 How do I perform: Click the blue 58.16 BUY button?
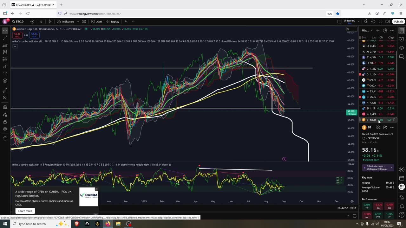[34, 35]
